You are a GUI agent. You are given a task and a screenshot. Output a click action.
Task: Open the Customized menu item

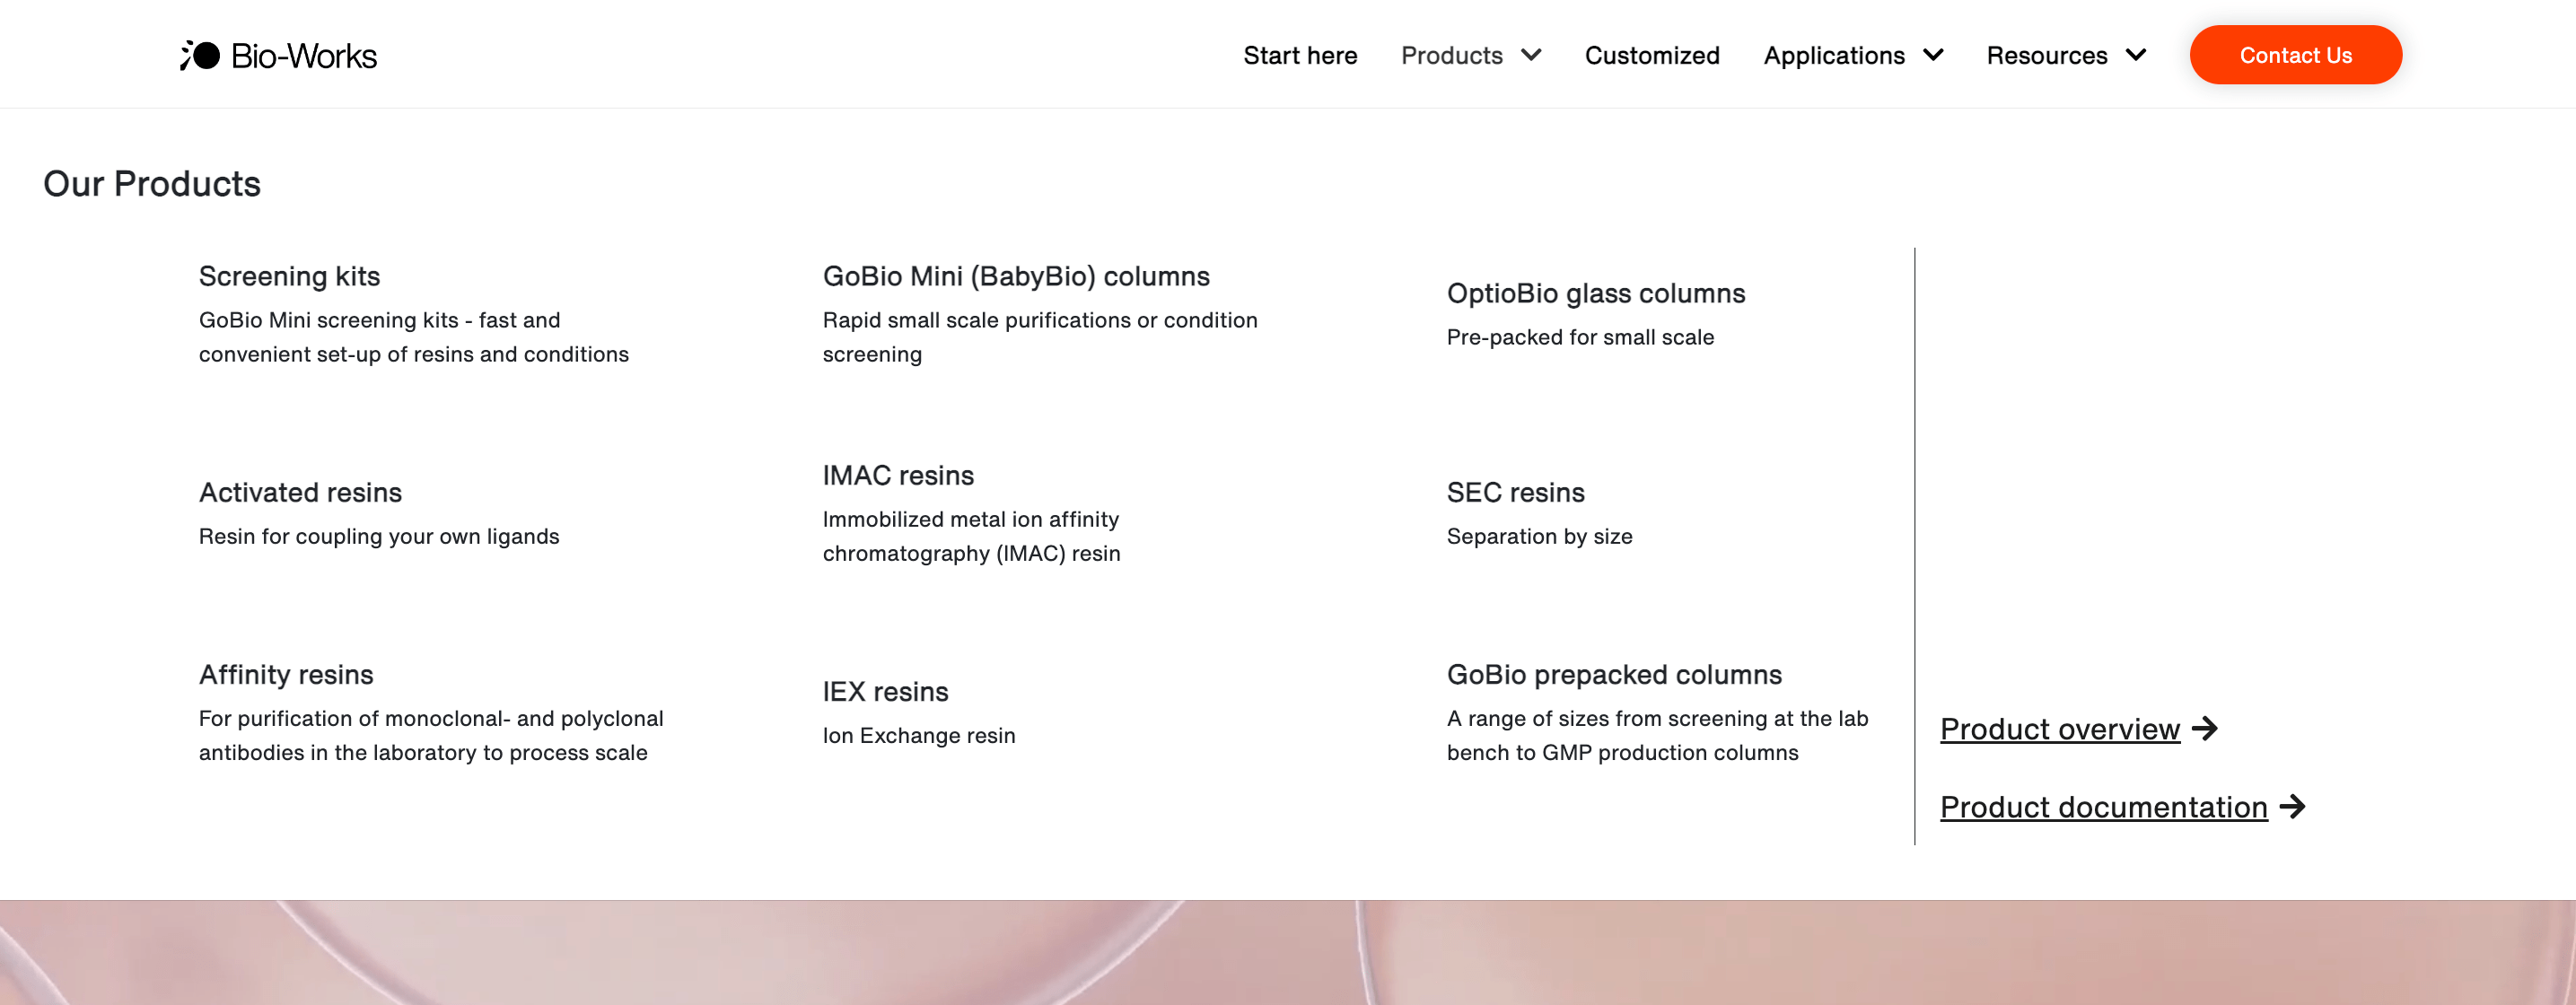pos(1651,55)
